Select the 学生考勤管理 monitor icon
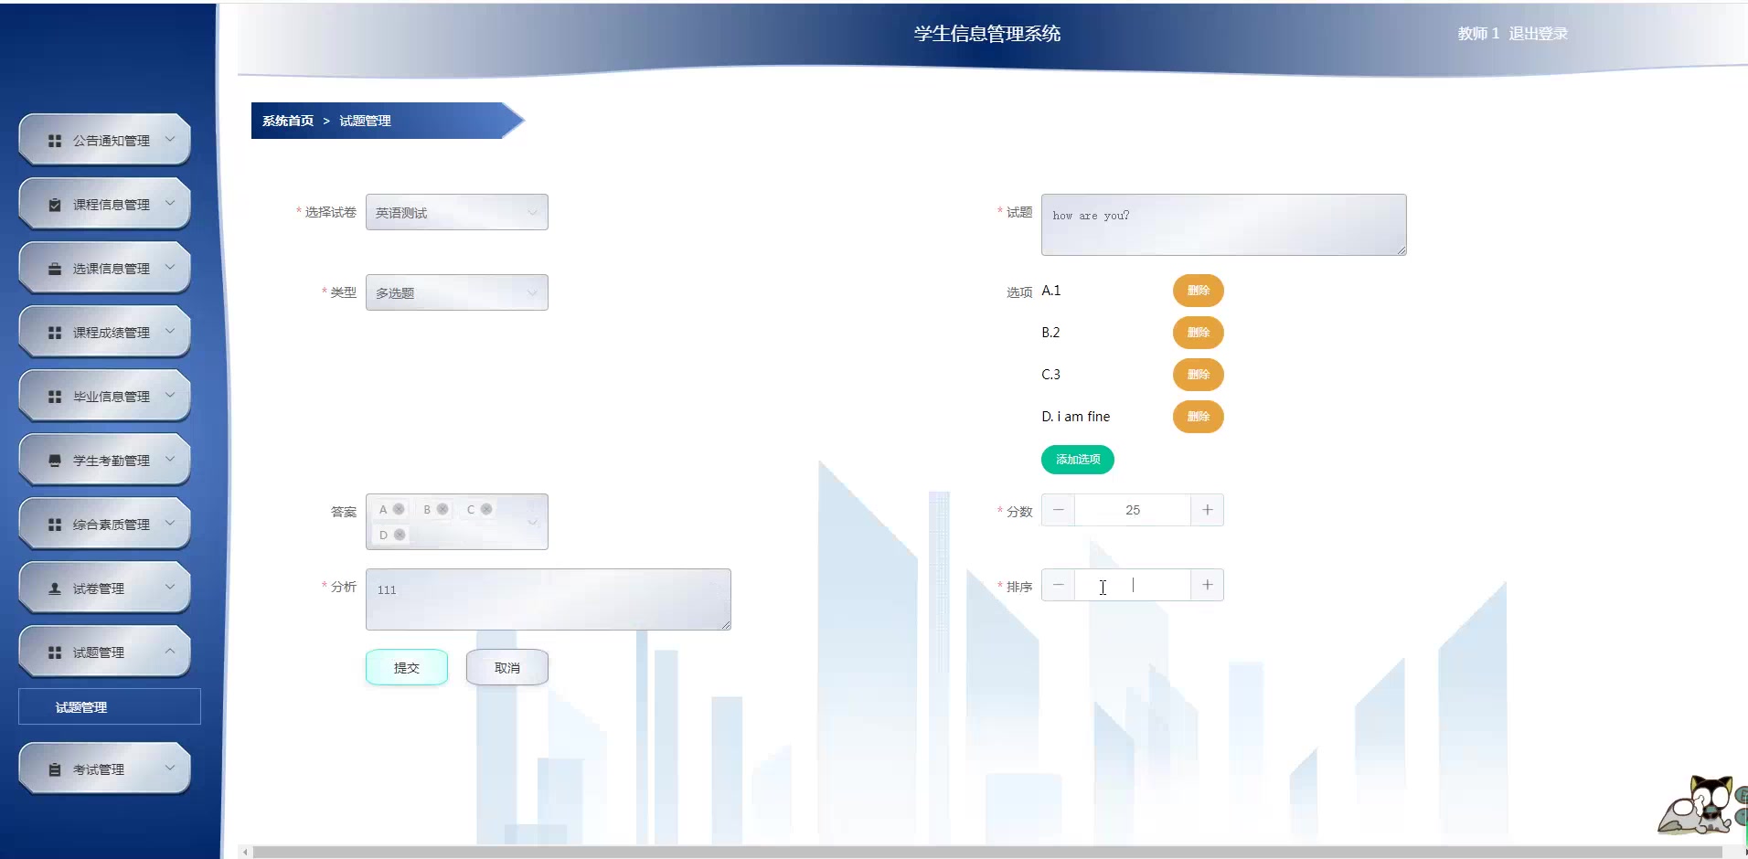 [x=53, y=459]
